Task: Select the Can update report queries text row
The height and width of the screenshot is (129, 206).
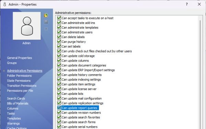Action: (80, 108)
